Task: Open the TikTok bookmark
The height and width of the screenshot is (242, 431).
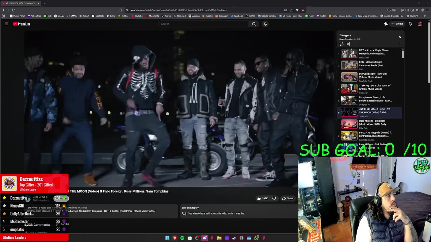Action: 166,16
